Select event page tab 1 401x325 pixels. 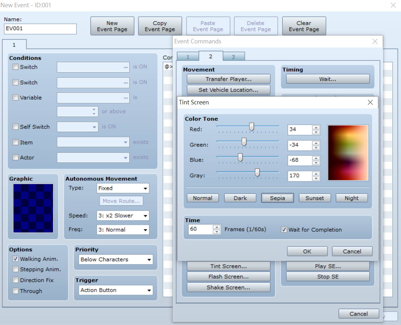point(14,45)
